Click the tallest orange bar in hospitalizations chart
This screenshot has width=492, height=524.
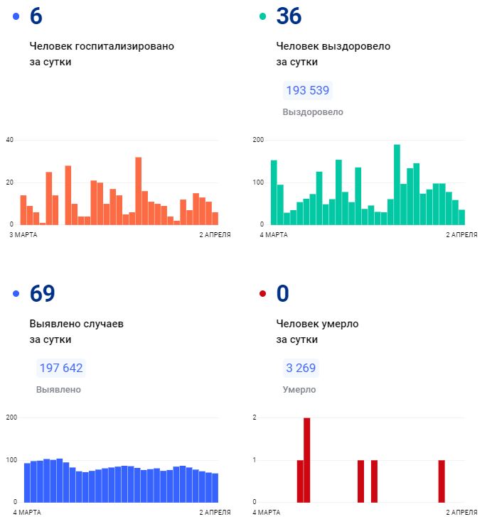[x=138, y=190]
